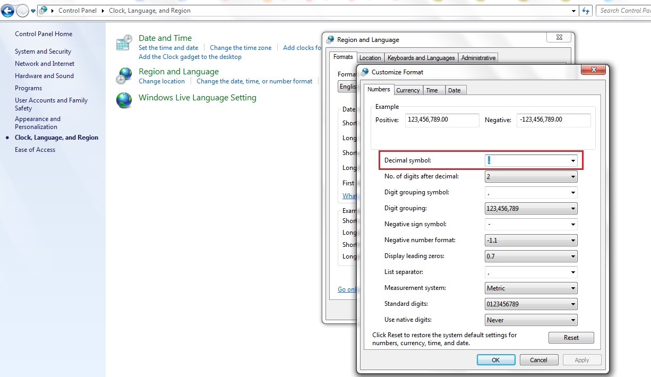
Task: Click the back arrow navigation button
Action: point(8,11)
